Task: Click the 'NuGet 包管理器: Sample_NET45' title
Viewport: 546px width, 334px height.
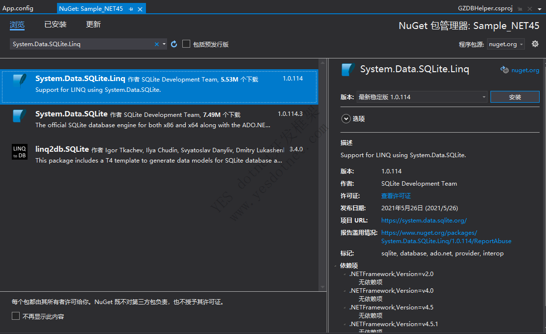Action: (469, 26)
